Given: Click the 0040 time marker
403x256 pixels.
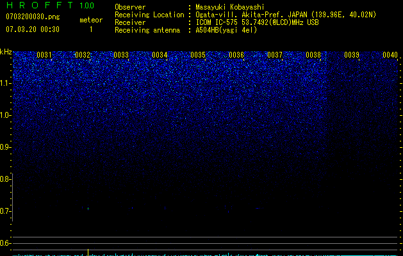Looking at the screenshot, I should pyautogui.click(x=390, y=55).
